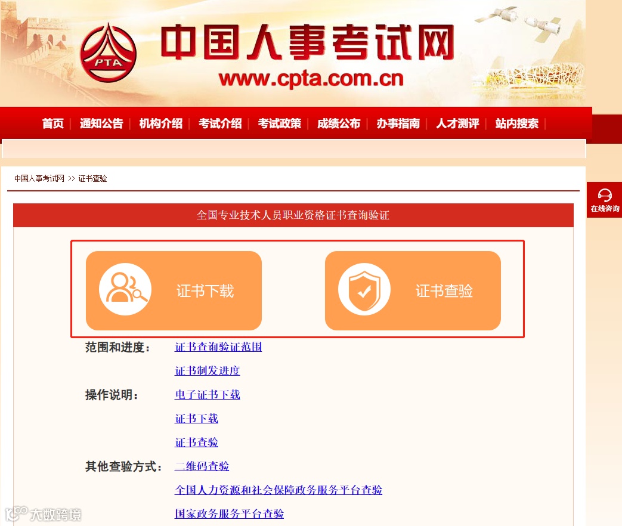This screenshot has width=622, height=526.
Task: Go to 机构介绍 in the navigation bar
Action: pyautogui.click(x=160, y=123)
